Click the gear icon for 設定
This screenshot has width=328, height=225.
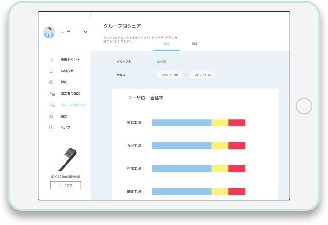[51, 116]
